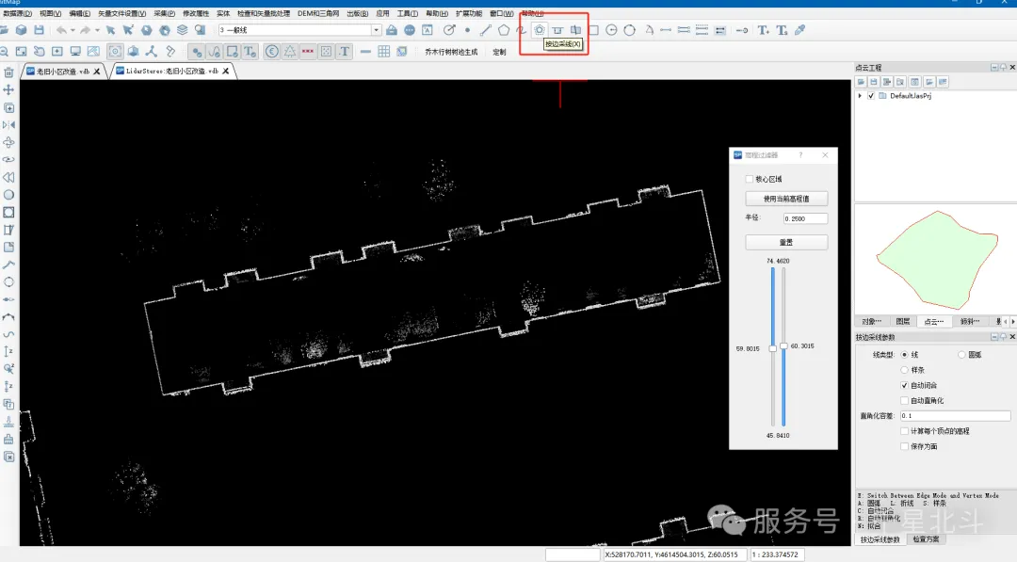Click the first icon in 点云工程 panel toolbar
Screen dimensions: 1017x562
coord(861,82)
